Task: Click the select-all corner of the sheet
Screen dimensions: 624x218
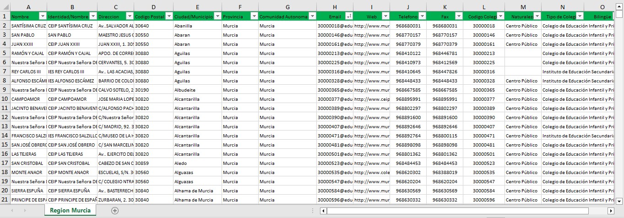Action: click(x=5, y=7)
